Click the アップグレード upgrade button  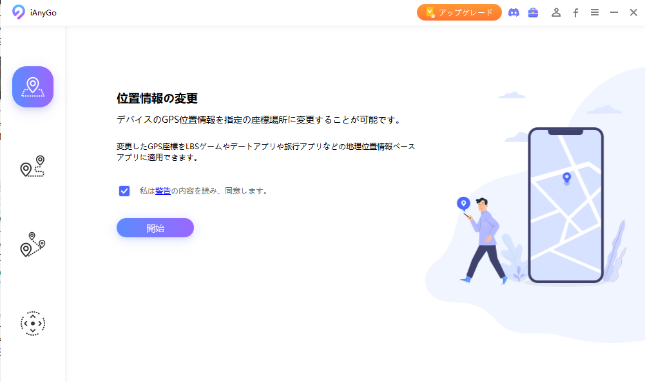pos(459,12)
